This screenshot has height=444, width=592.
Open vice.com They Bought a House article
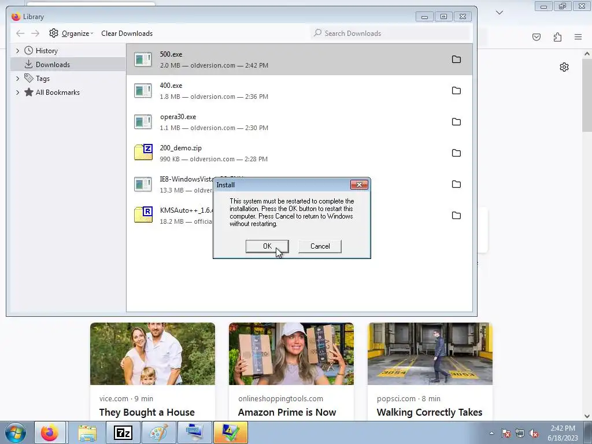(x=147, y=412)
